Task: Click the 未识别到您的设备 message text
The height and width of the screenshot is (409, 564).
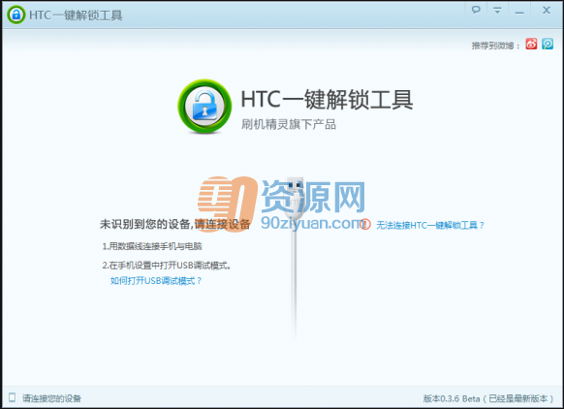Action: (145, 224)
